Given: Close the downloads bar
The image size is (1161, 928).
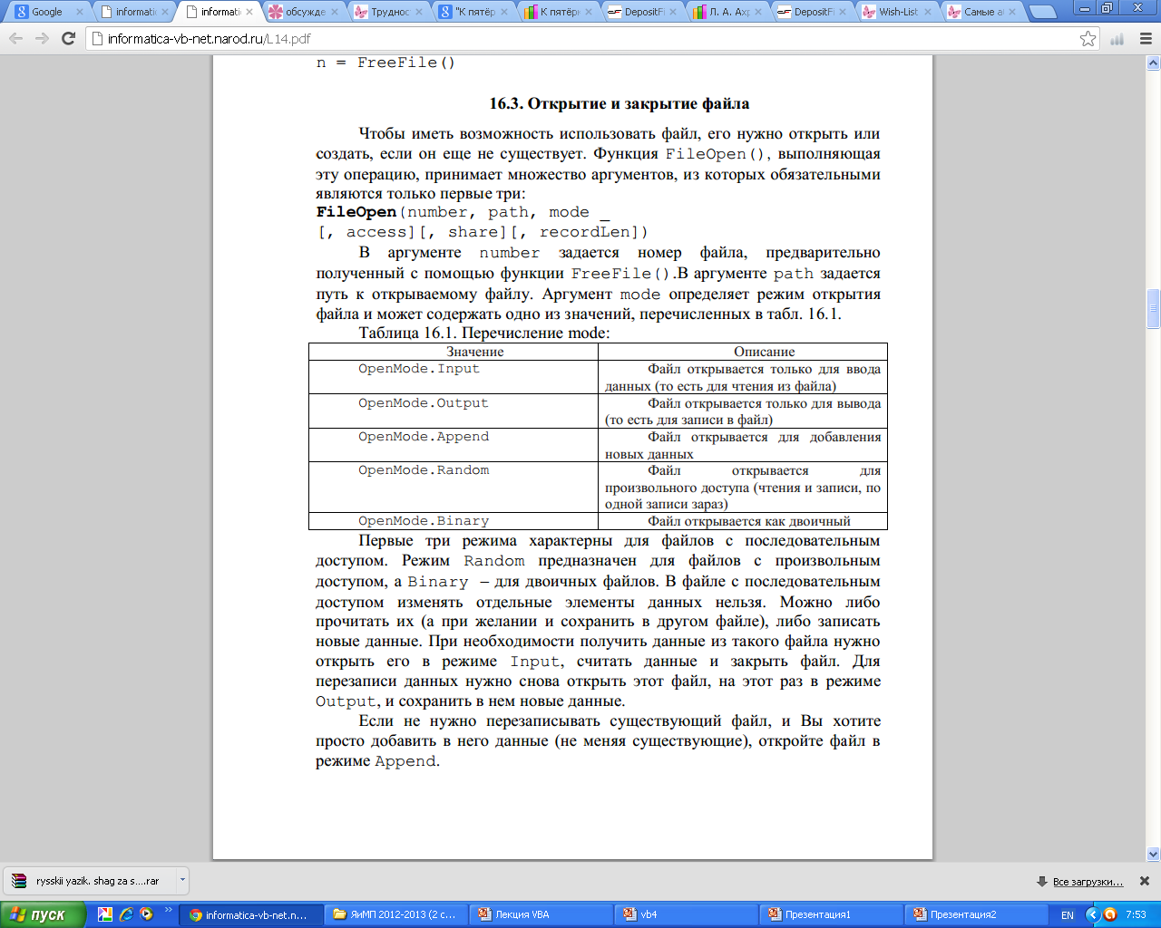Looking at the screenshot, I should (x=1145, y=881).
